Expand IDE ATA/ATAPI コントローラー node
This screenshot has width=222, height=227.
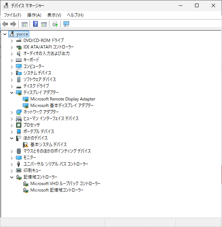click(x=12, y=47)
